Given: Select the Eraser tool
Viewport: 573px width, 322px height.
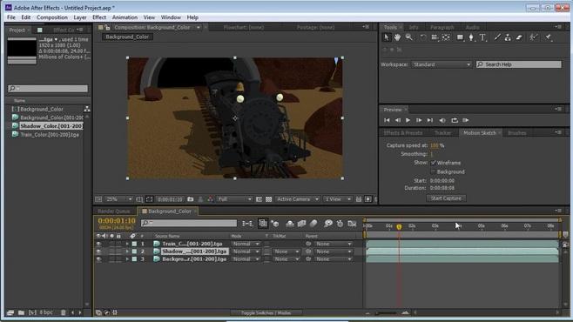Looking at the screenshot, I should click(x=519, y=37).
